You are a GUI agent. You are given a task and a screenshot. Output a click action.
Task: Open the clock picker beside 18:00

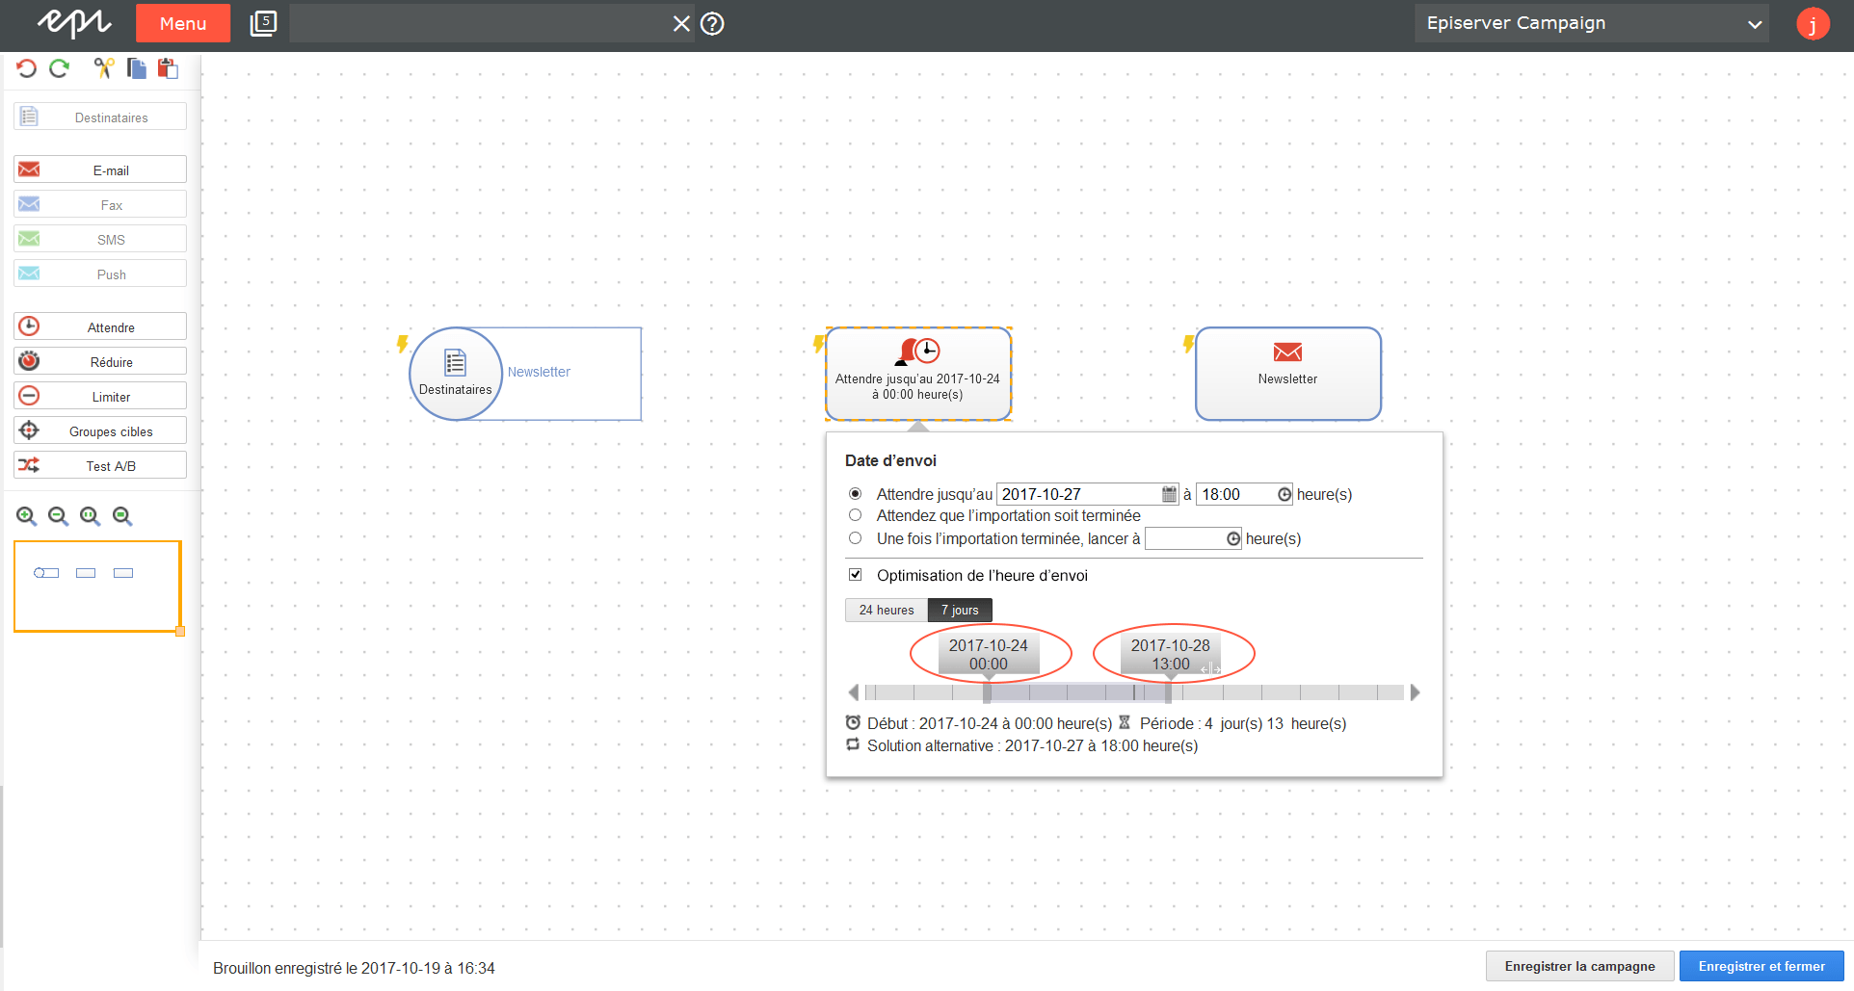pos(1285,494)
